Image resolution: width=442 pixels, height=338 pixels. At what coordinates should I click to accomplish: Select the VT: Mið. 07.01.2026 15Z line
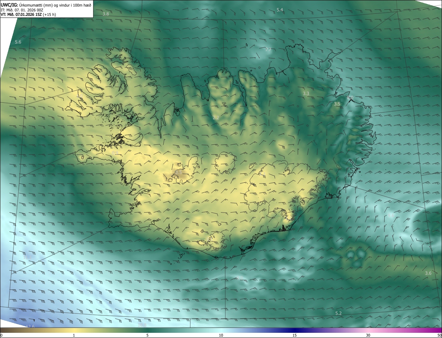coord(28,15)
